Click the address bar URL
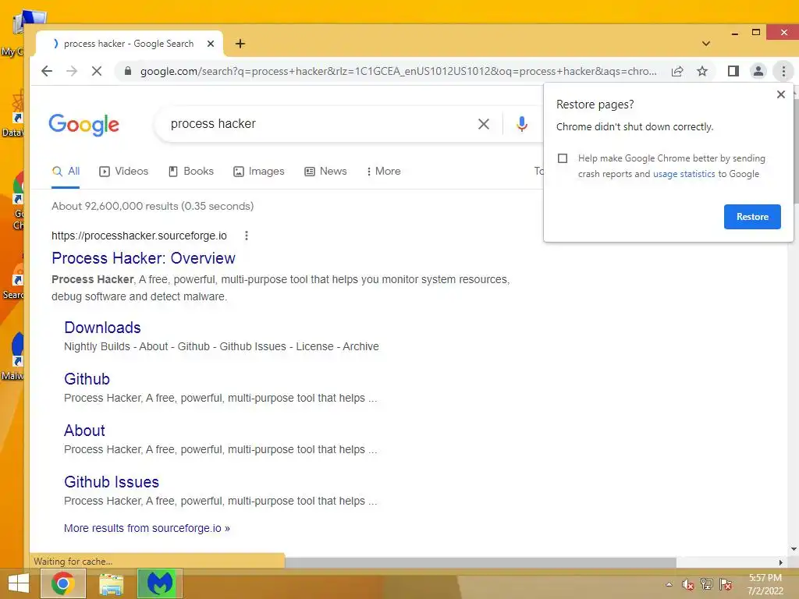The height and width of the screenshot is (599, 799). 399,71
